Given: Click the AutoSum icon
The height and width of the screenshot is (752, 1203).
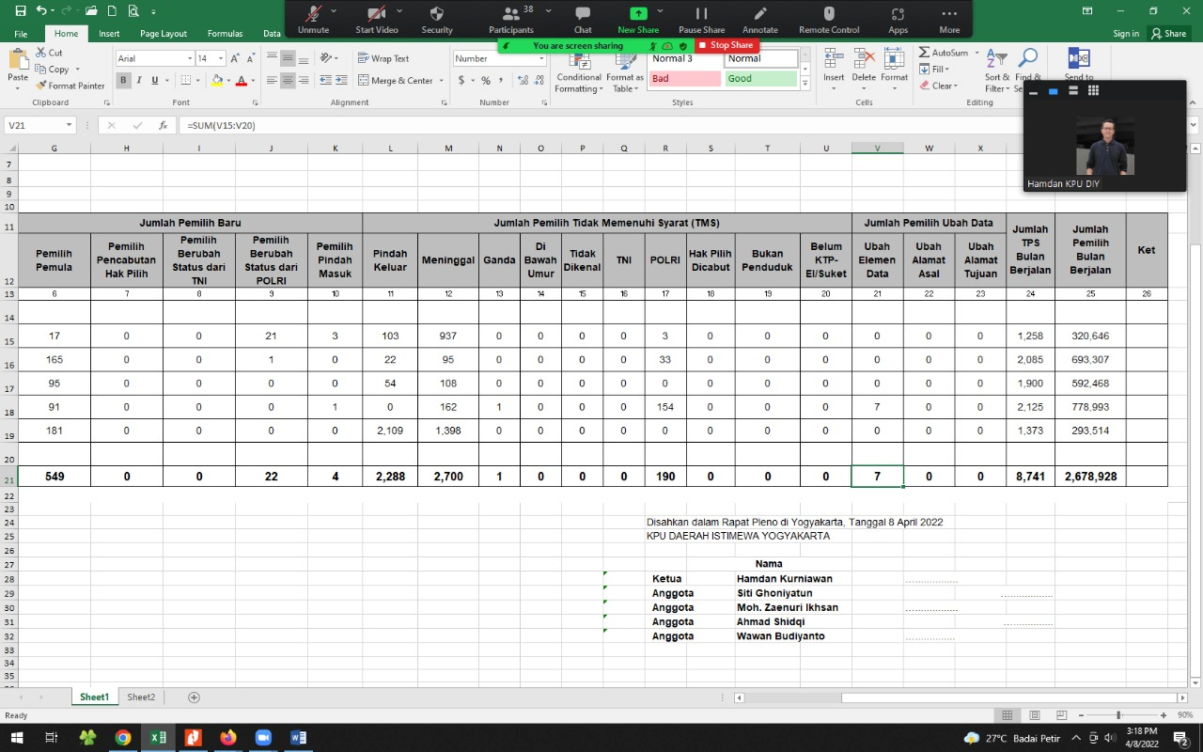Looking at the screenshot, I should point(925,53).
